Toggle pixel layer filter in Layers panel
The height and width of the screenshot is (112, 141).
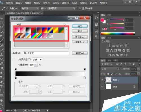117,64
